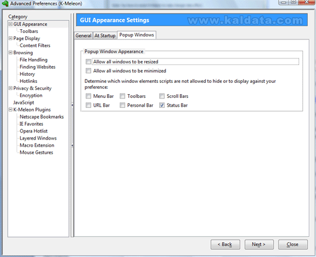Collapse the GUI Appearance category
Viewport: 316px width, 257px height.
[11, 24]
